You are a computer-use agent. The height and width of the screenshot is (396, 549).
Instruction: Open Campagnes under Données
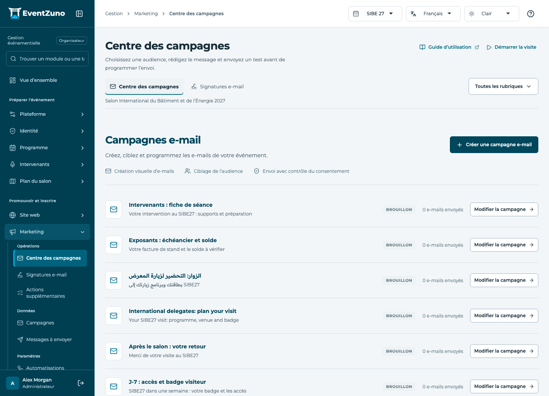50,323
